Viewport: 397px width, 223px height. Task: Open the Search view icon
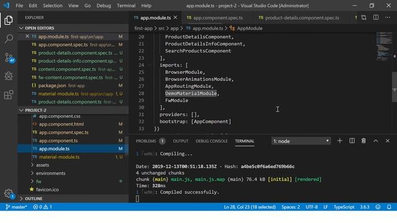pyautogui.click(x=8, y=38)
